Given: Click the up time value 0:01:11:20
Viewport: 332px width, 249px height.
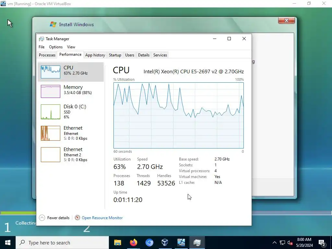Looking at the screenshot, I should pyautogui.click(x=128, y=200).
